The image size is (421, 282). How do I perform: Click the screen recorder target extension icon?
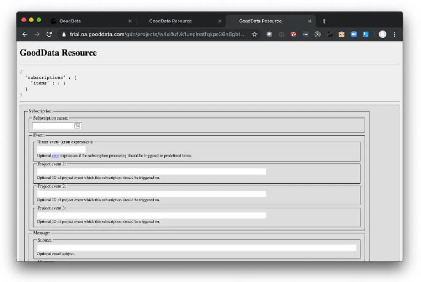317,35
